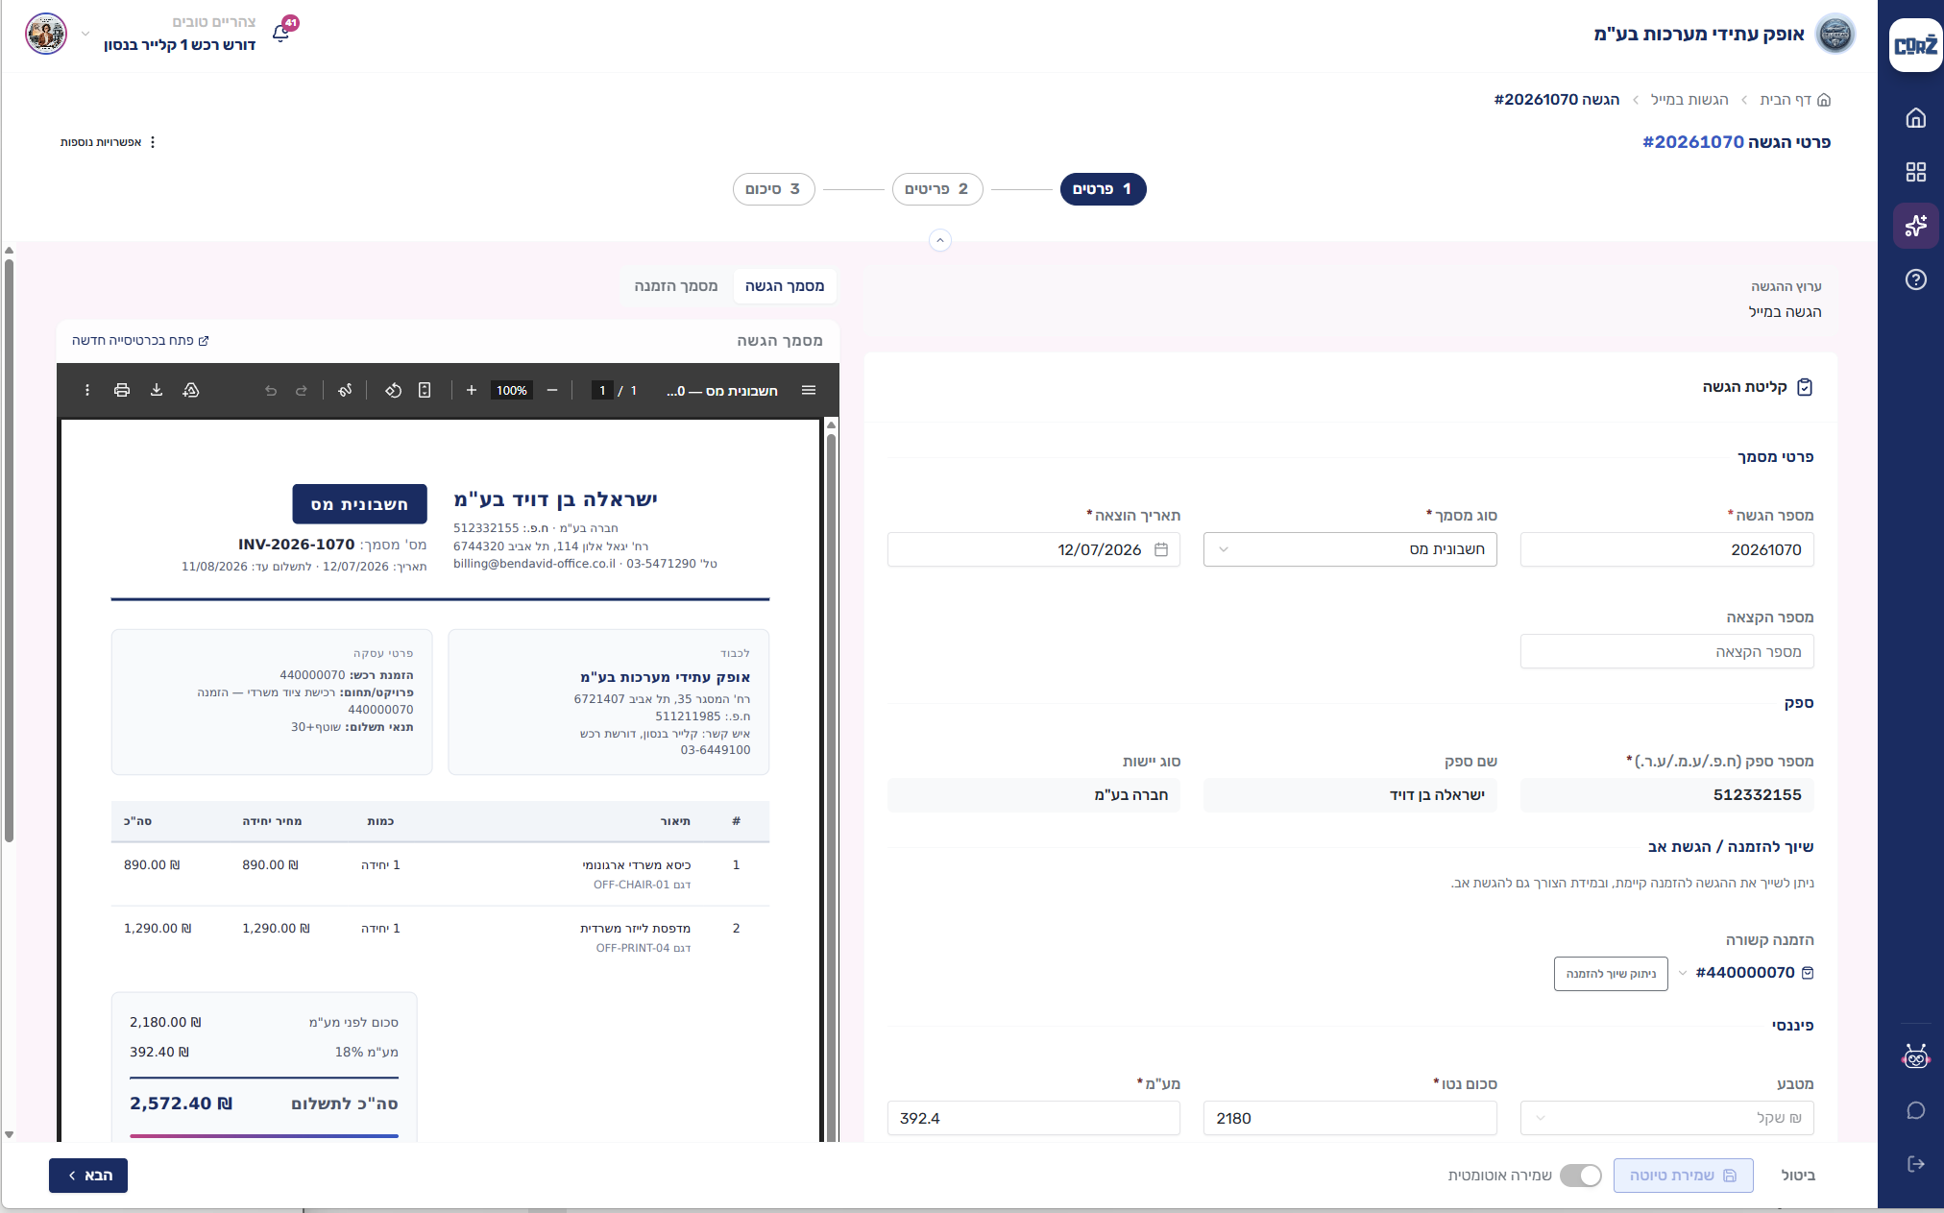Screen dimensions: 1944x1213
Task: Select the PDF draw annotation tool
Action: pyautogui.click(x=345, y=390)
